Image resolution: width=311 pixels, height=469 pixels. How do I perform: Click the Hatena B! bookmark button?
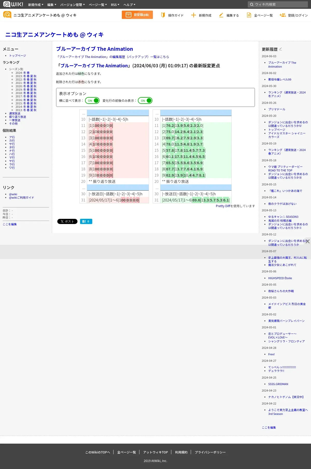pyautogui.click(x=86, y=221)
